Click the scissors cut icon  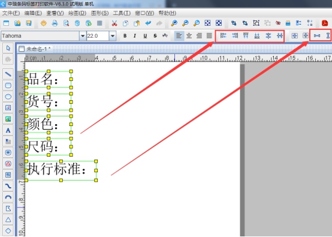tap(114, 23)
